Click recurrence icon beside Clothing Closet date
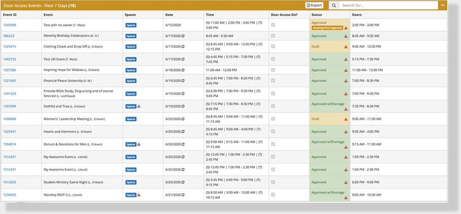The width and height of the screenshot is (461, 214). tap(183, 46)
